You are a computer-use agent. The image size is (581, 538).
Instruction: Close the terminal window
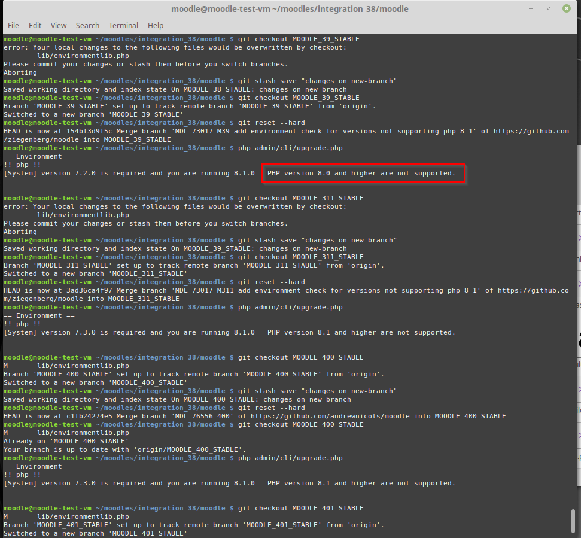567,8
